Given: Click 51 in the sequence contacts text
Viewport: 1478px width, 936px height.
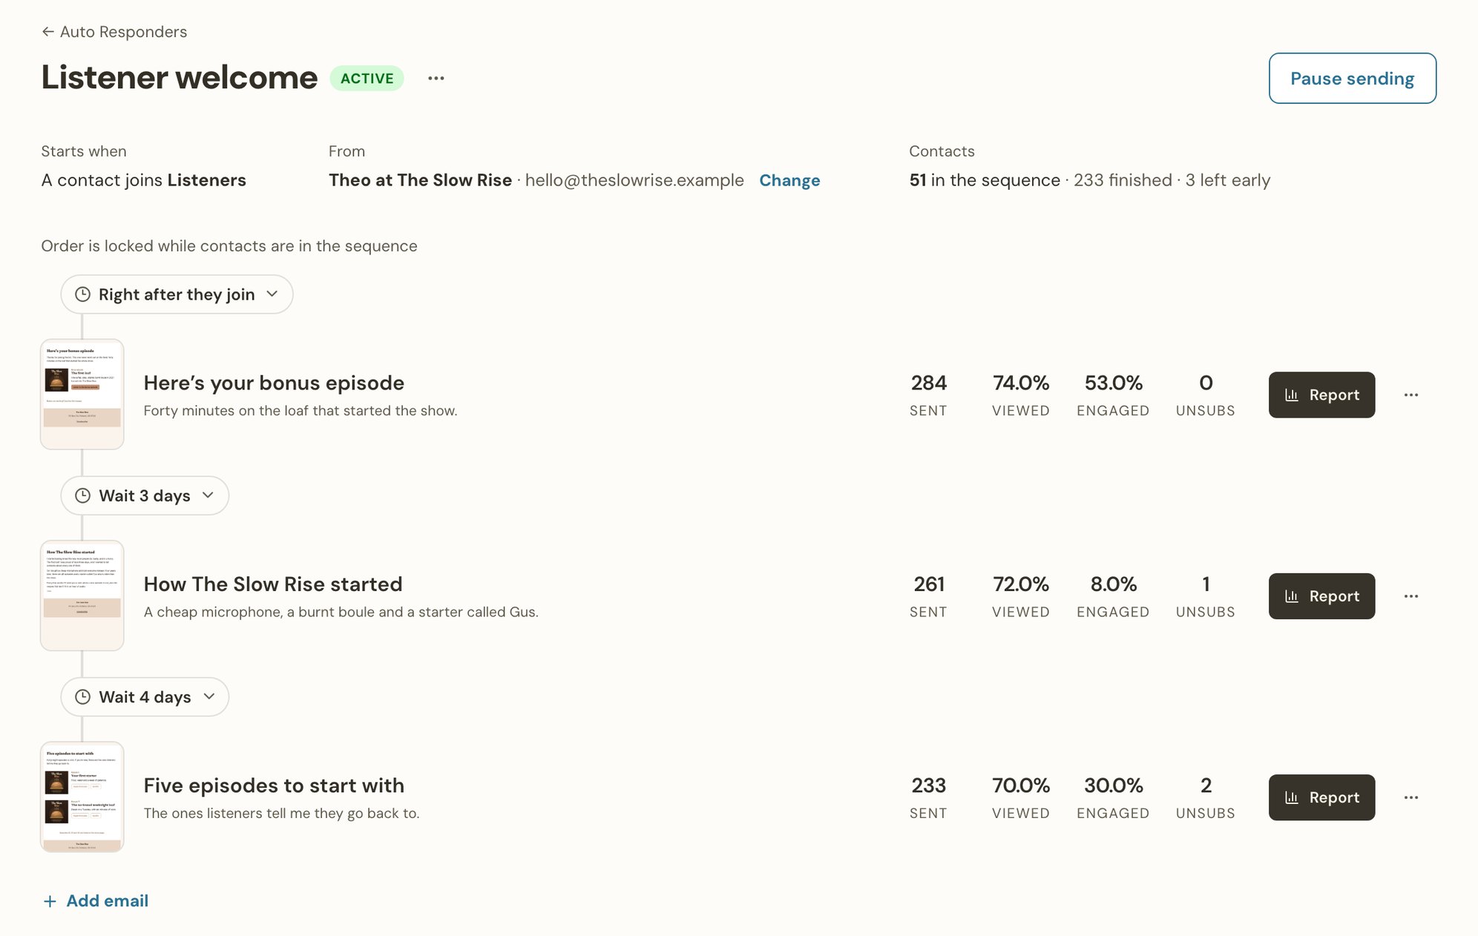Looking at the screenshot, I should [x=985, y=180].
